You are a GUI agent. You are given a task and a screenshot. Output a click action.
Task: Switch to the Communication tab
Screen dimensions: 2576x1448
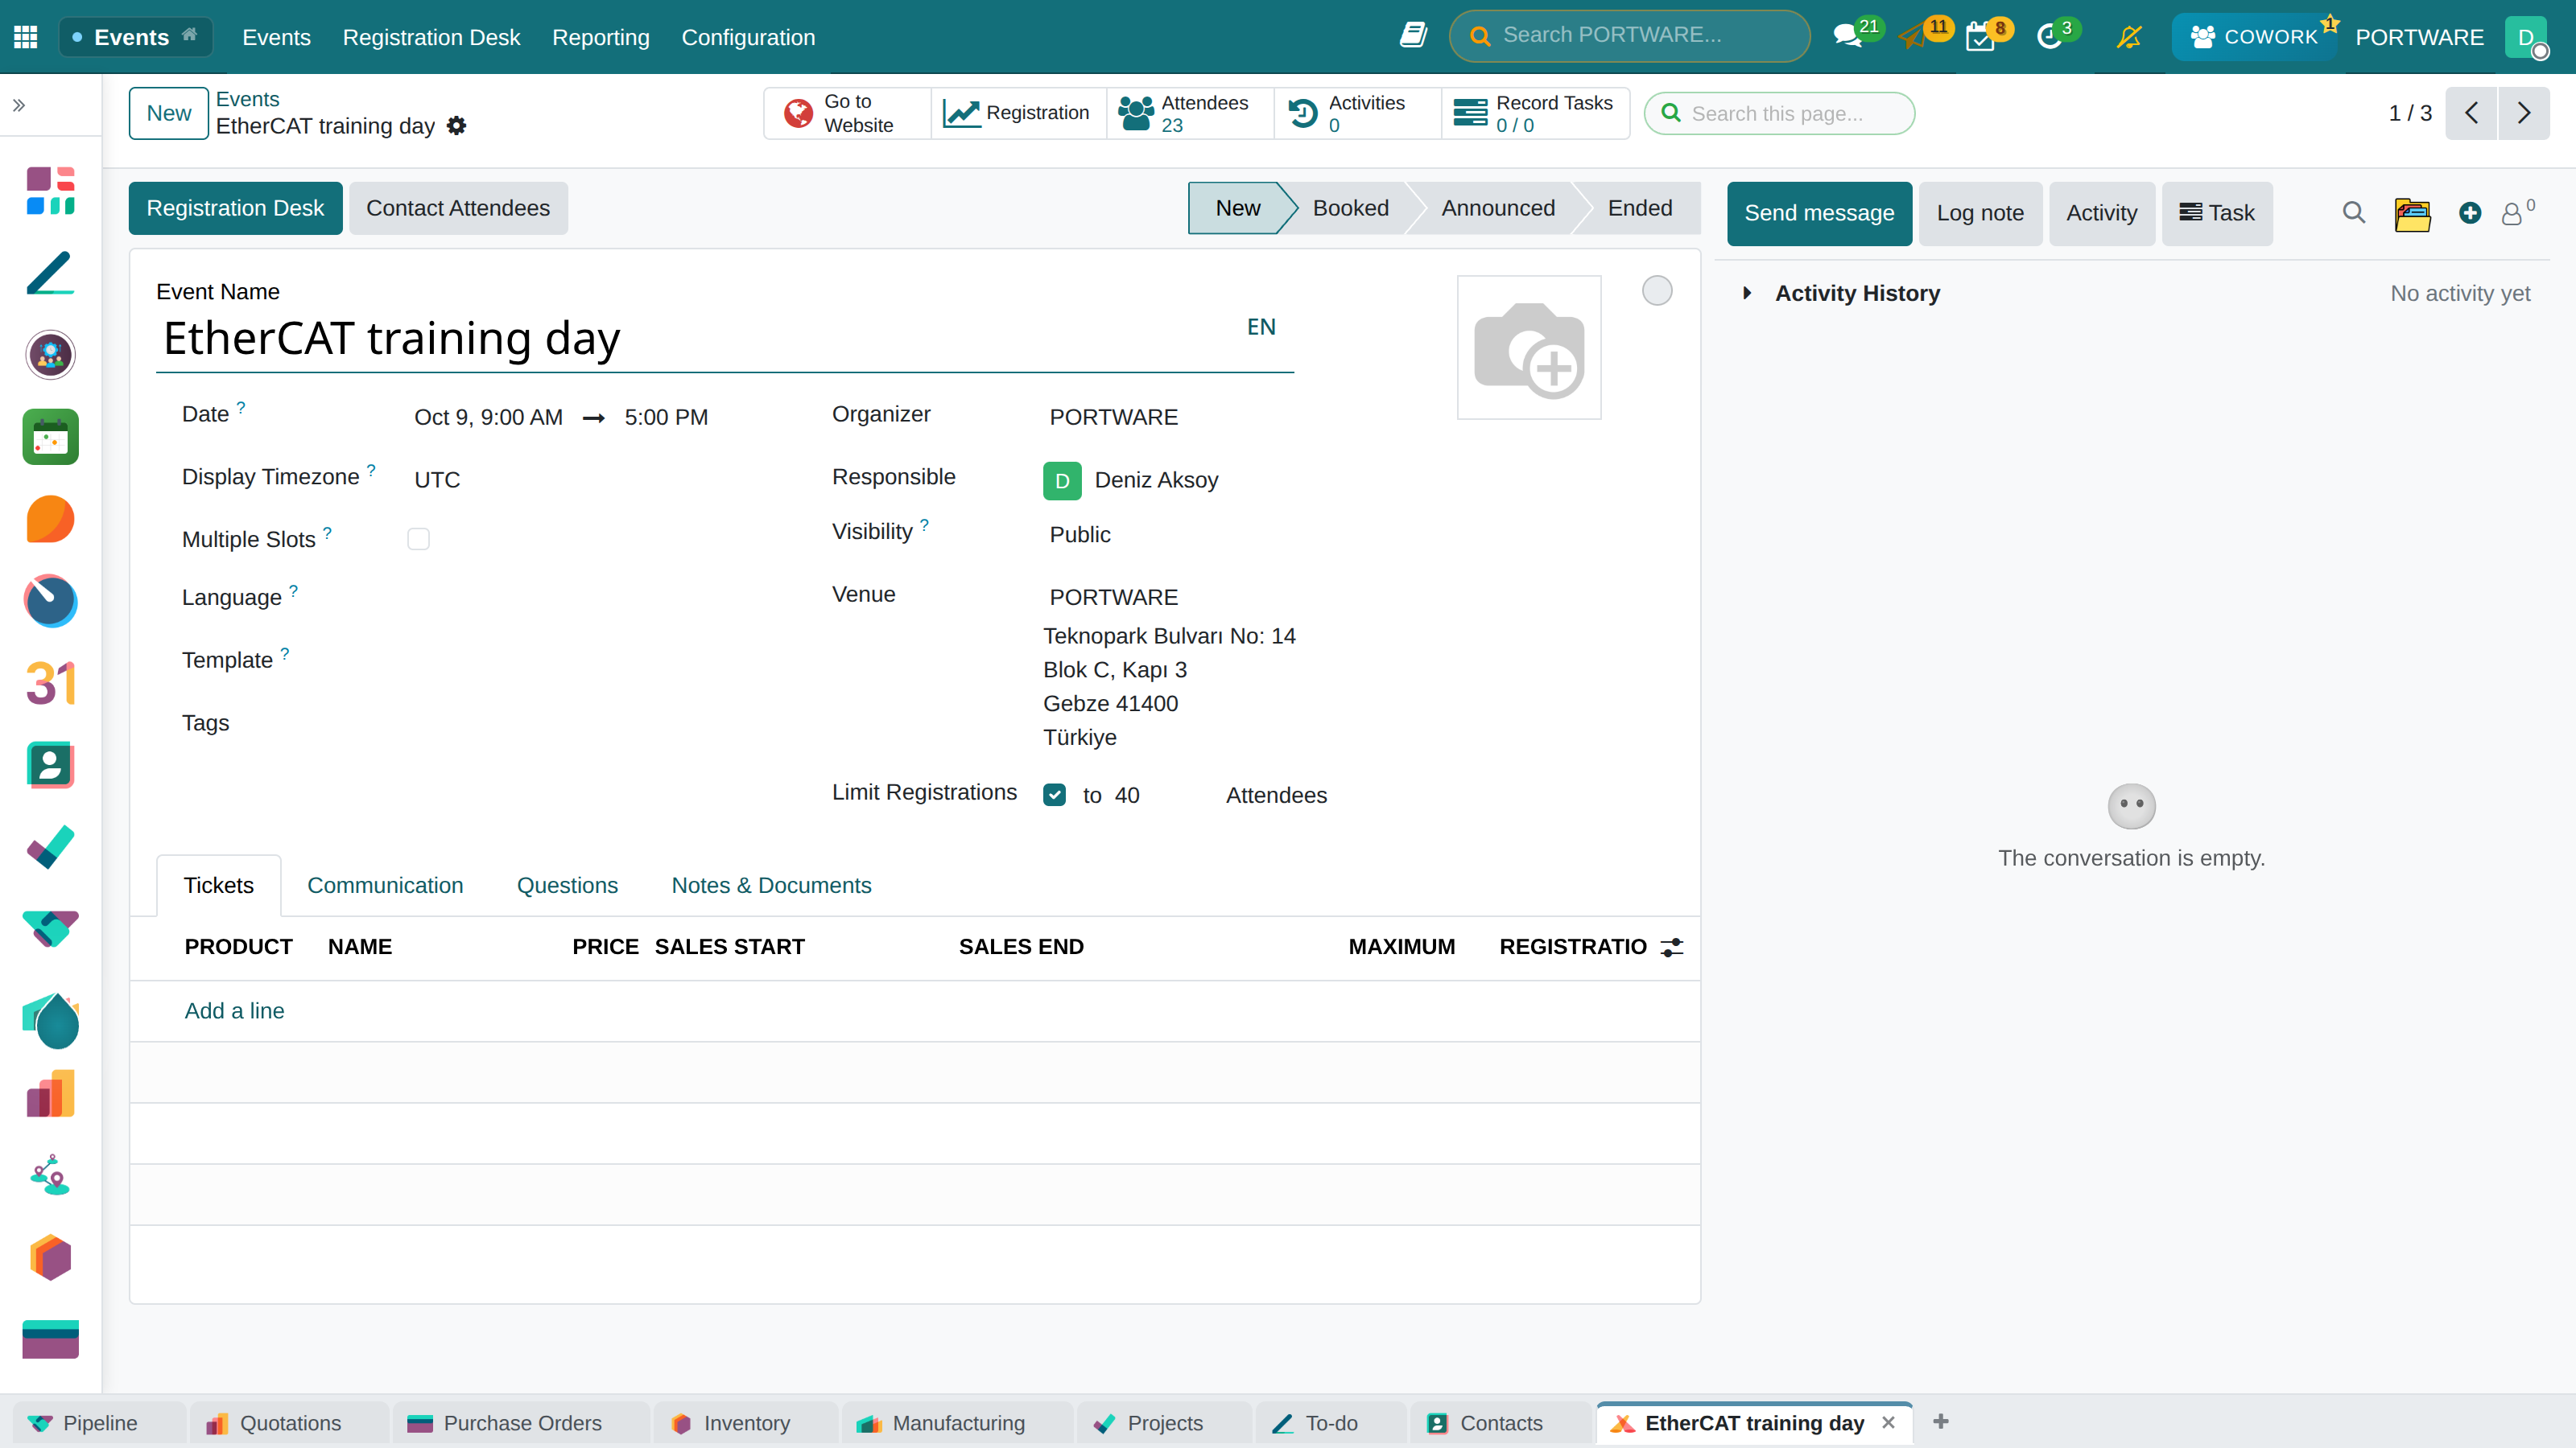[x=385, y=886]
